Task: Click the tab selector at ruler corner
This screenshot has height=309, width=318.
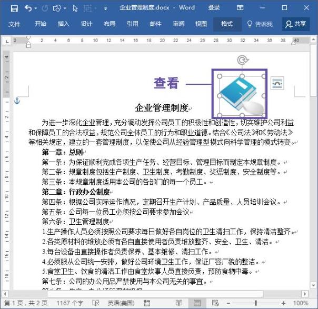Action: click(7, 42)
